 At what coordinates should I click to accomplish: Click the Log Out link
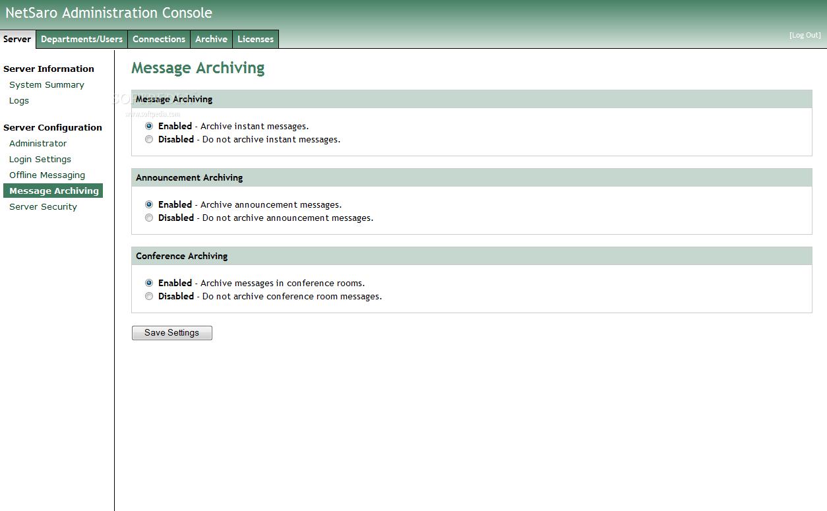coord(805,35)
